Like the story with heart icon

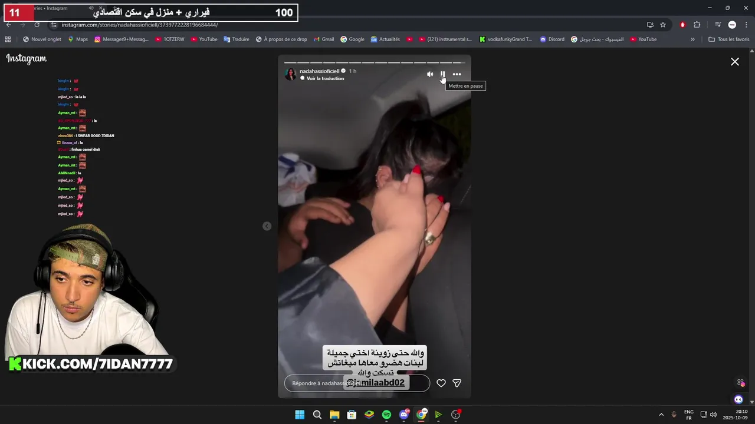(441, 383)
